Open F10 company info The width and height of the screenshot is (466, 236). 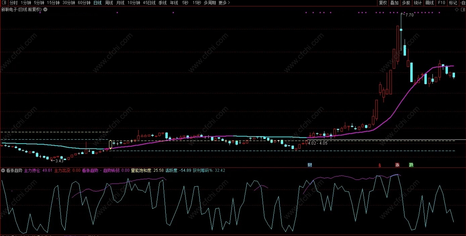tap(441, 3)
